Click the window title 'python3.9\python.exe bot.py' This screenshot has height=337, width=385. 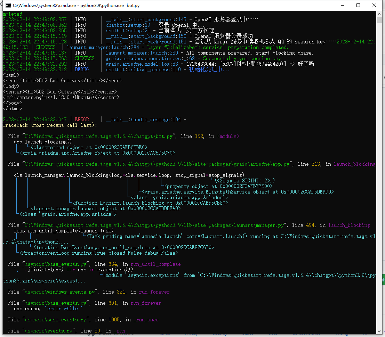(x=110, y=6)
